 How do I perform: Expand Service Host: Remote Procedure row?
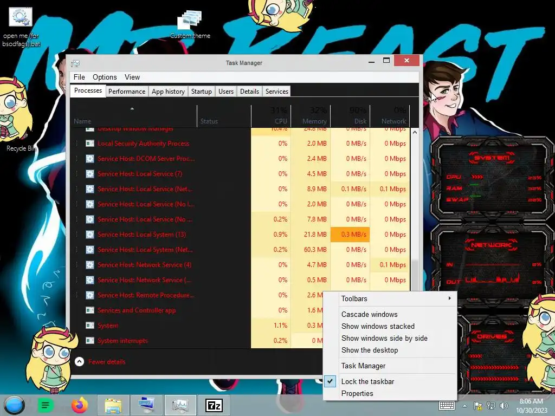pos(77,295)
